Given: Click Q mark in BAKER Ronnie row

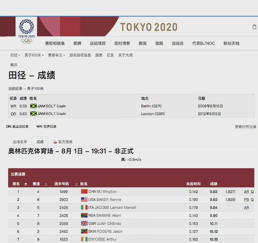Looking at the screenshot, I should 252,200.
